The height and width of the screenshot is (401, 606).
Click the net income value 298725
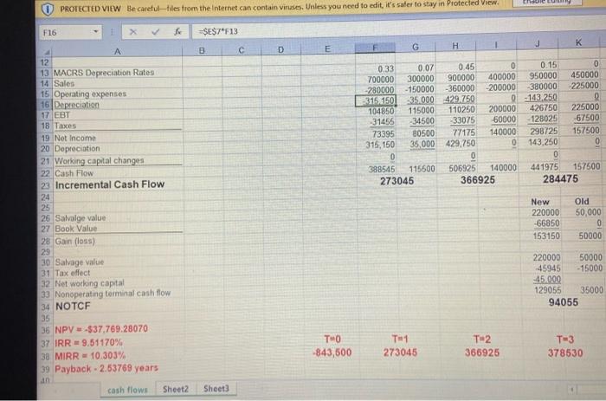click(544, 132)
